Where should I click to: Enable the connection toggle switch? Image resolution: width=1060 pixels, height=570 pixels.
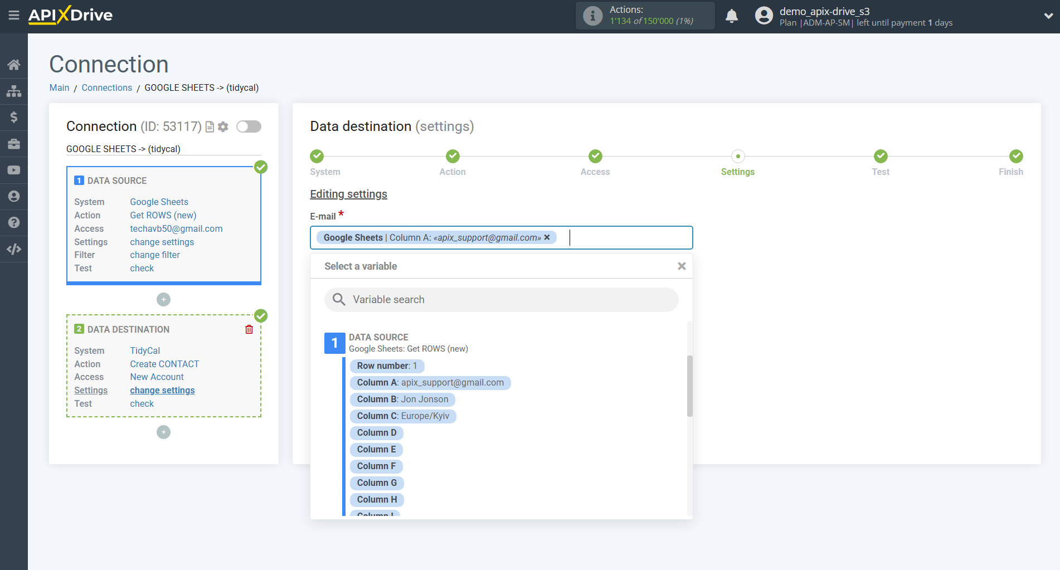coord(249,126)
